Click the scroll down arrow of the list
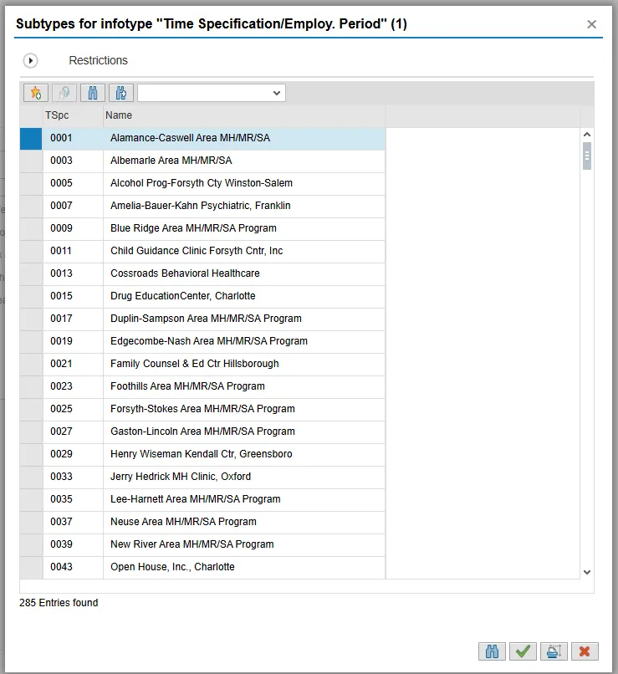Screen dimensions: 618x674 587,572
